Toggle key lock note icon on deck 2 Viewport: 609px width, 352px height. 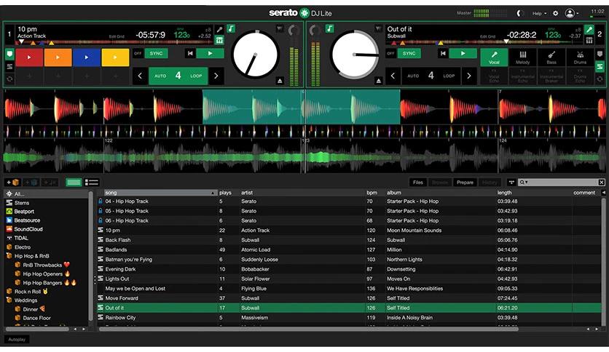(x=329, y=28)
